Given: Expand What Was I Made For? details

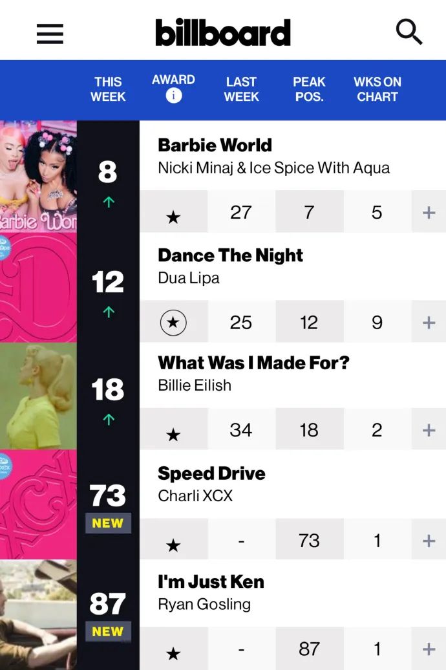Looking at the screenshot, I should tap(429, 430).
